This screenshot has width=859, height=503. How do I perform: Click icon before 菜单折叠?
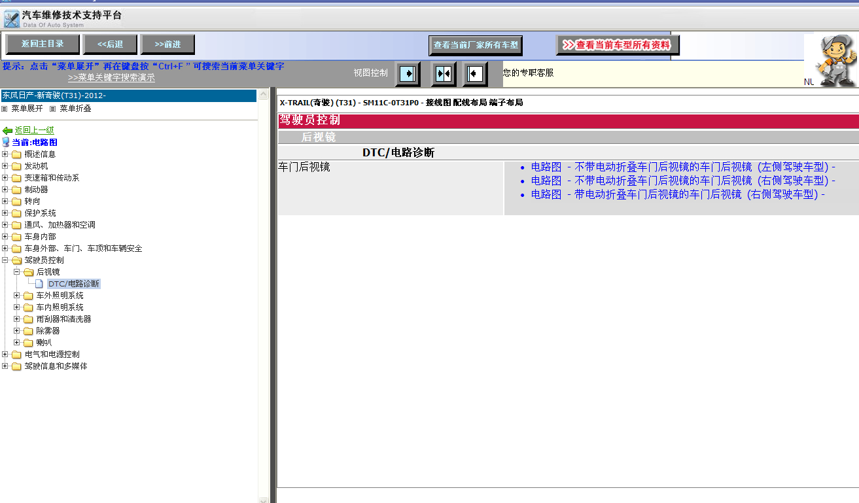point(53,109)
